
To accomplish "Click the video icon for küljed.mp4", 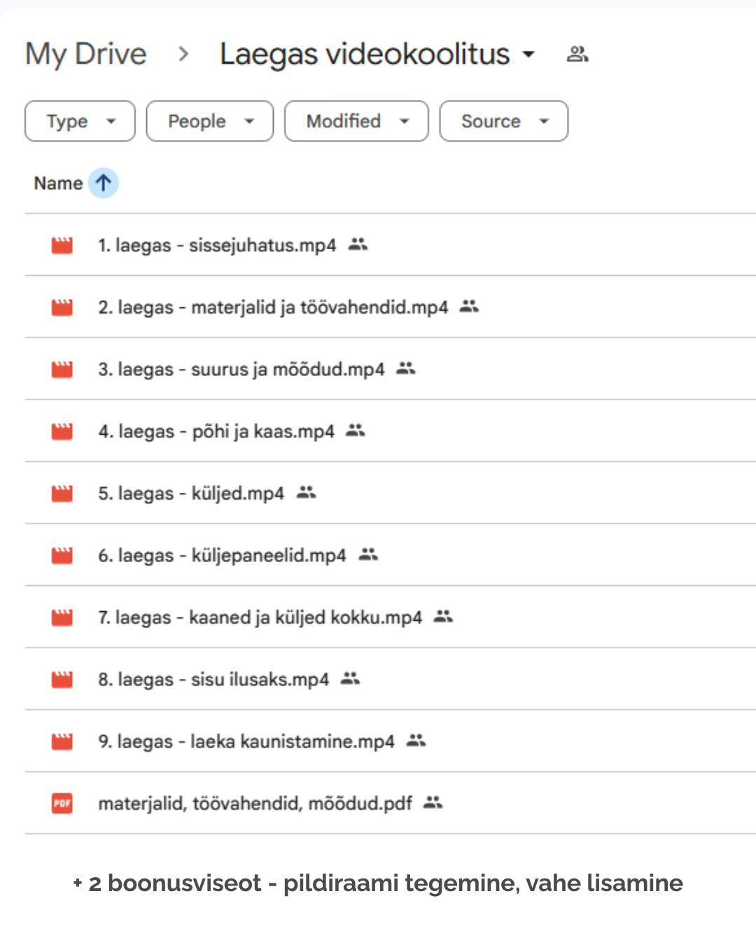I will [62, 493].
